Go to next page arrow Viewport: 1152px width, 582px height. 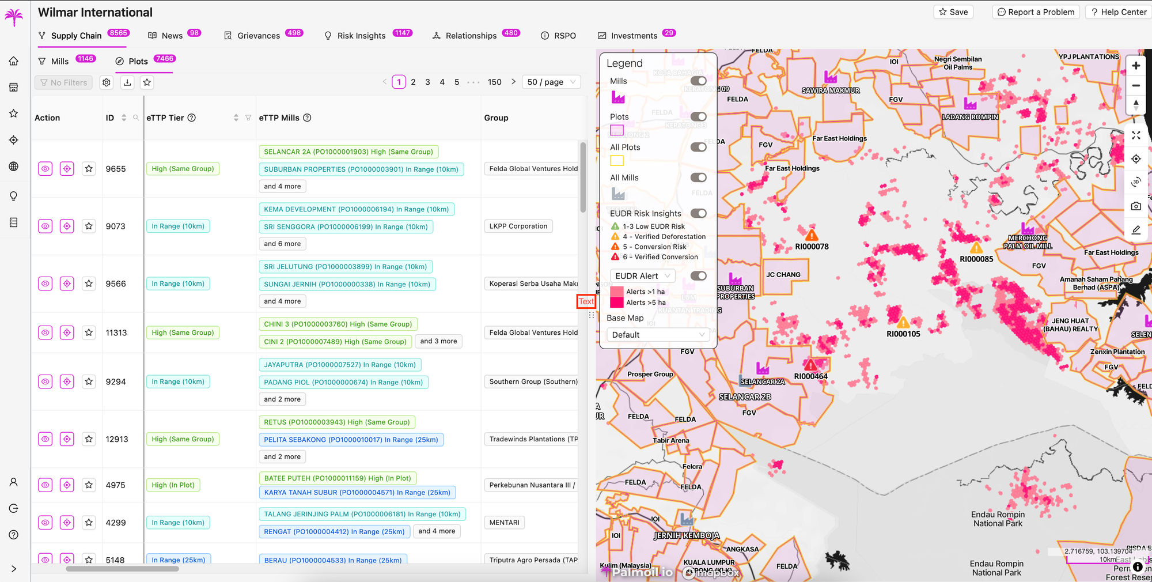(513, 82)
